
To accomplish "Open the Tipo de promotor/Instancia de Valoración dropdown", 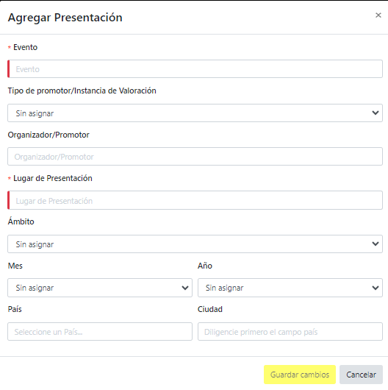I will [195, 113].
